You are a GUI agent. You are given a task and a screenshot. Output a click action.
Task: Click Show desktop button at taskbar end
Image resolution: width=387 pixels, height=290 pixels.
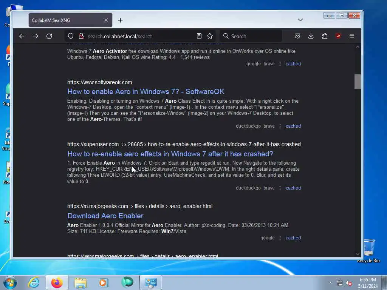pyautogui.click(x=385, y=282)
